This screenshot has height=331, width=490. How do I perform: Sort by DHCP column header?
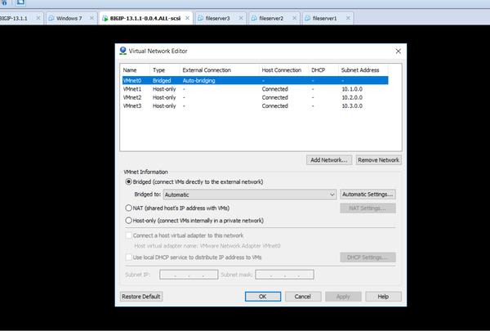coord(323,70)
